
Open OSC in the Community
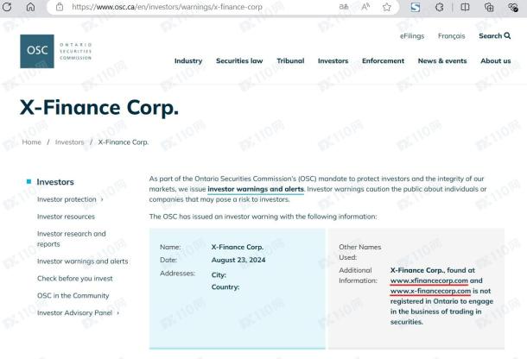73,295
